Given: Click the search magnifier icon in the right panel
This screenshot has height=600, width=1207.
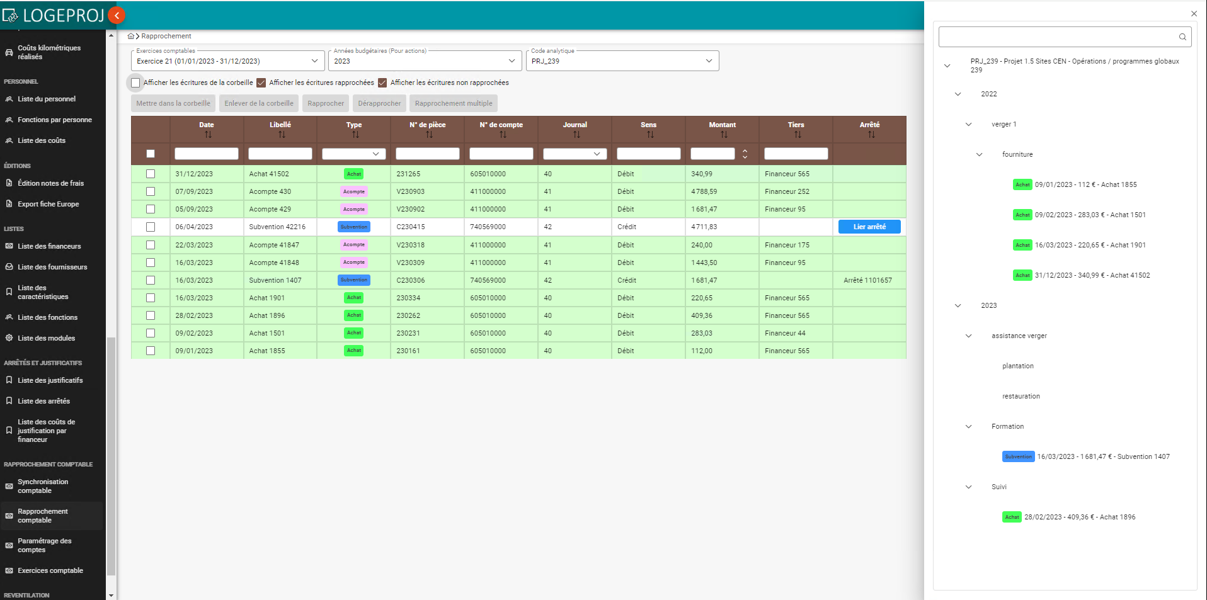Looking at the screenshot, I should (x=1182, y=37).
